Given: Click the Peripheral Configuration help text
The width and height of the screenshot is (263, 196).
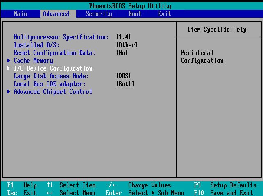Looking at the screenshot, I should pos(202,57).
